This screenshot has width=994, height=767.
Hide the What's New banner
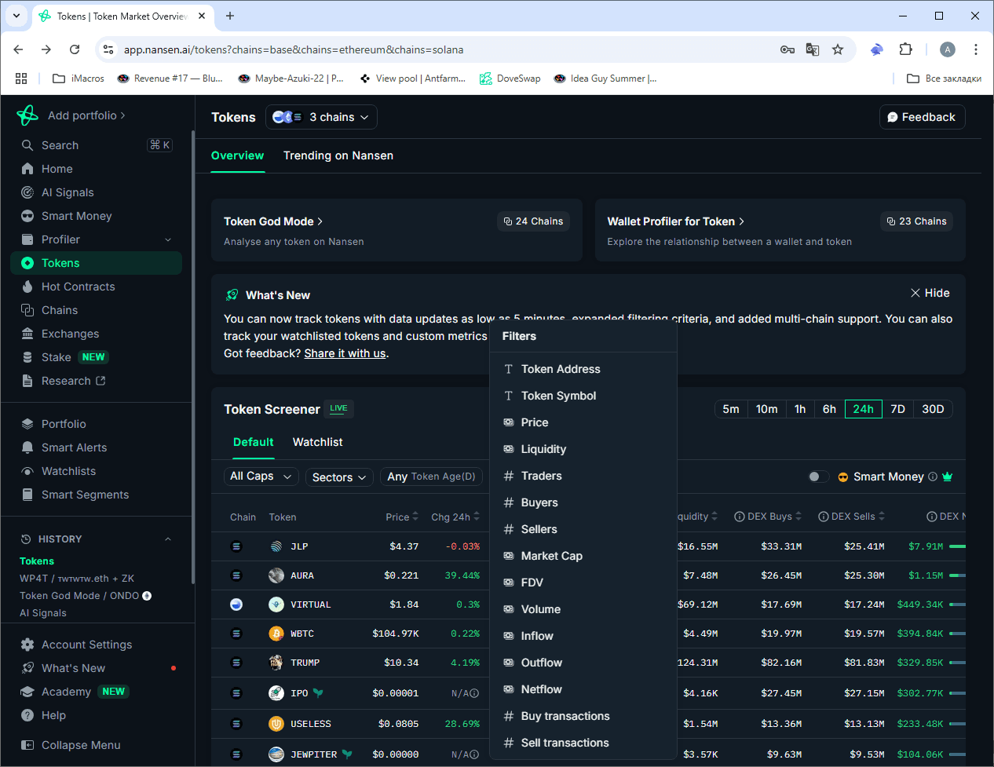point(930,293)
